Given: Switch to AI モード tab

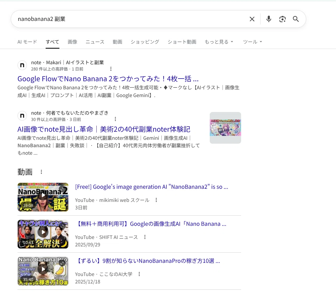Looking at the screenshot, I should pos(27,42).
